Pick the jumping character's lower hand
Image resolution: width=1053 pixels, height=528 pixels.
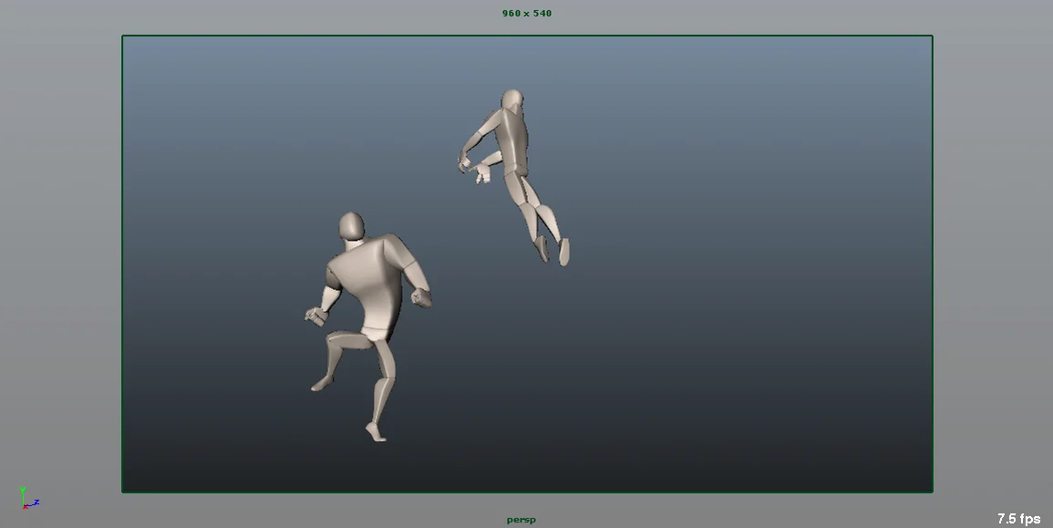coord(481,175)
